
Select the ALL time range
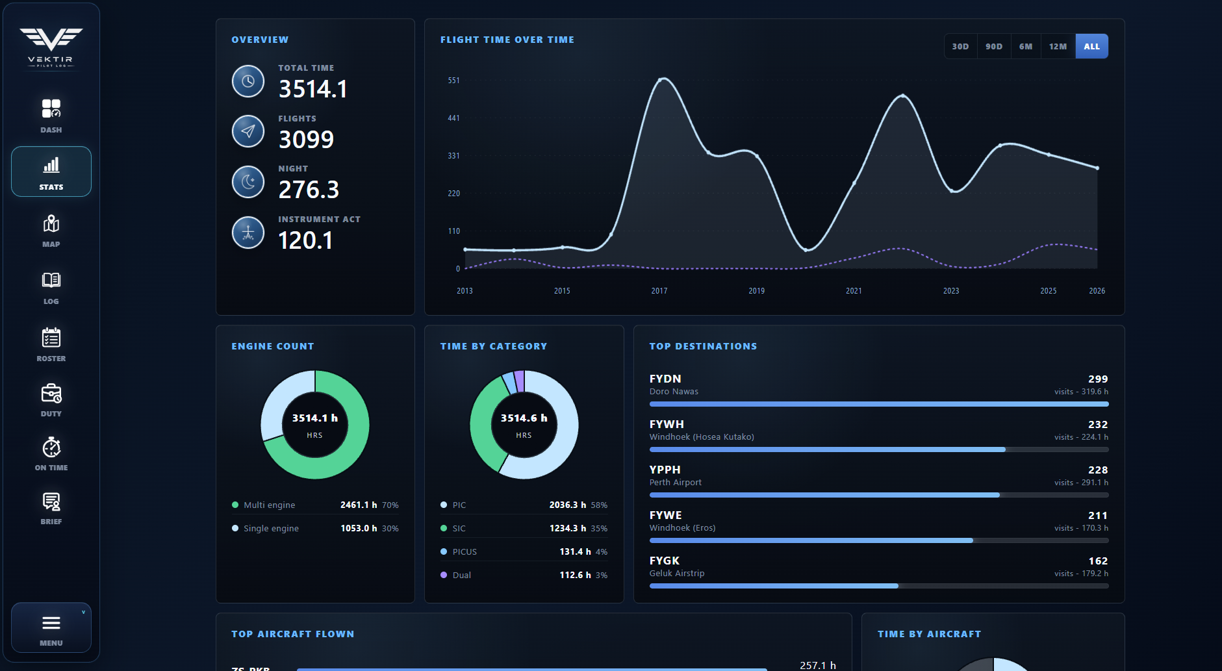point(1092,46)
